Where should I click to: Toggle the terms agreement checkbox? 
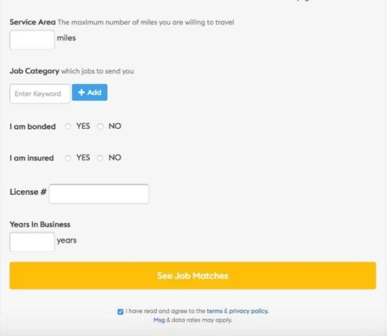tap(120, 312)
